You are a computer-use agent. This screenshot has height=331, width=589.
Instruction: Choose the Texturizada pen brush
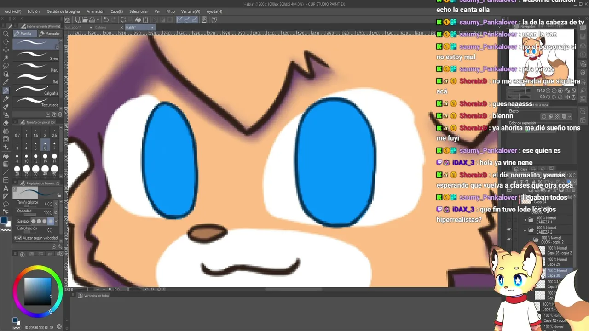[x=36, y=102]
